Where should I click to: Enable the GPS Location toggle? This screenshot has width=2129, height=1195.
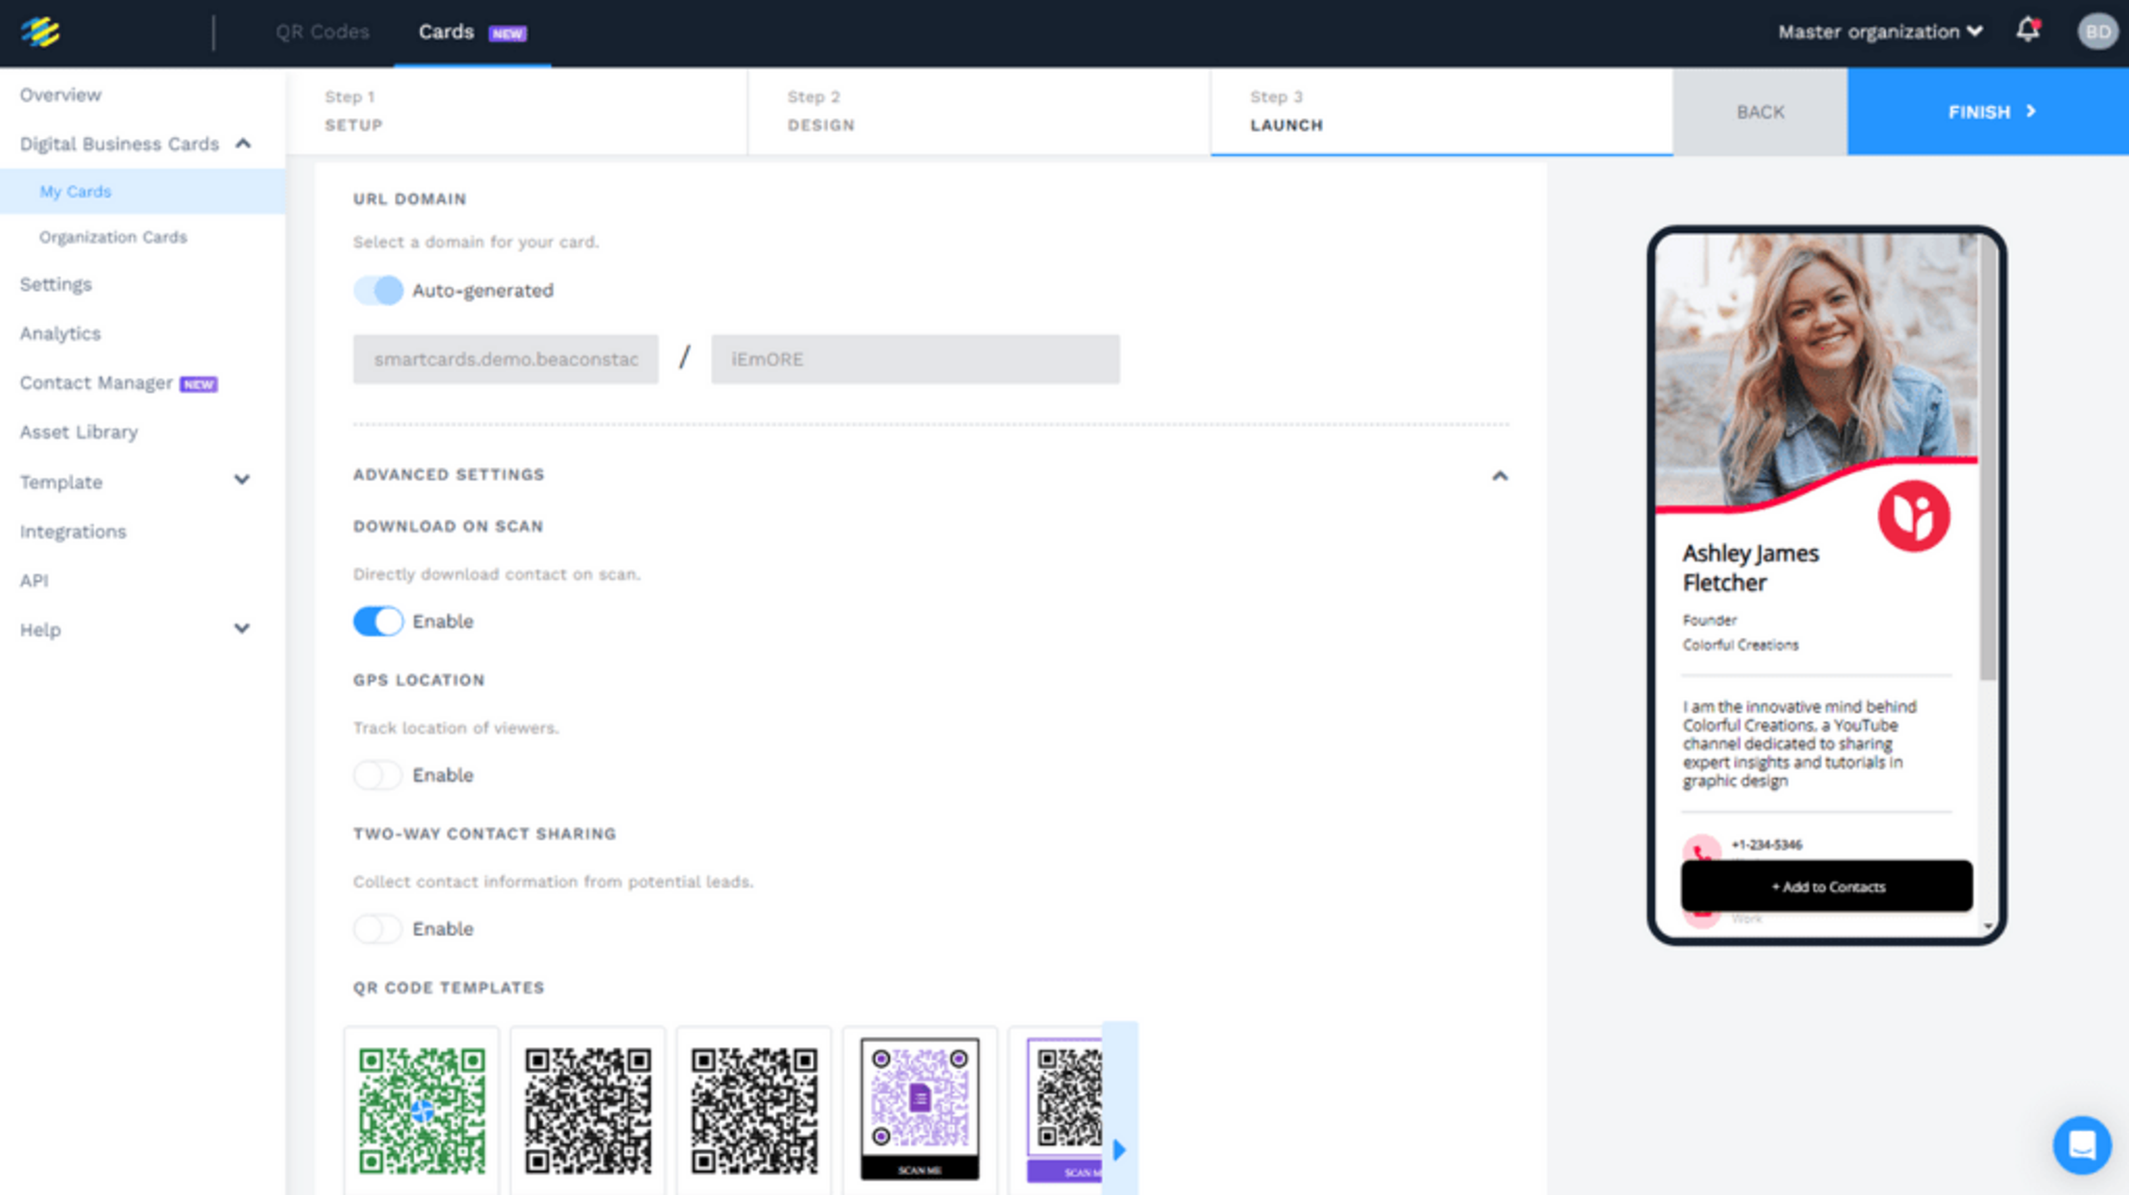[x=378, y=775]
